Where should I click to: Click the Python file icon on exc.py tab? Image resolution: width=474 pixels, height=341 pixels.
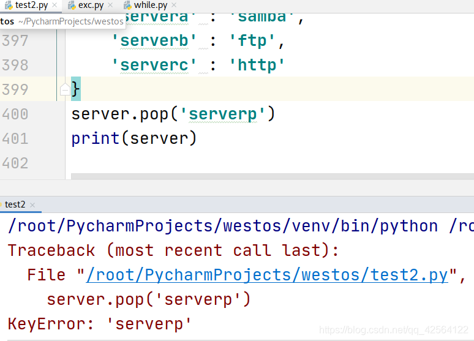coord(72,5)
